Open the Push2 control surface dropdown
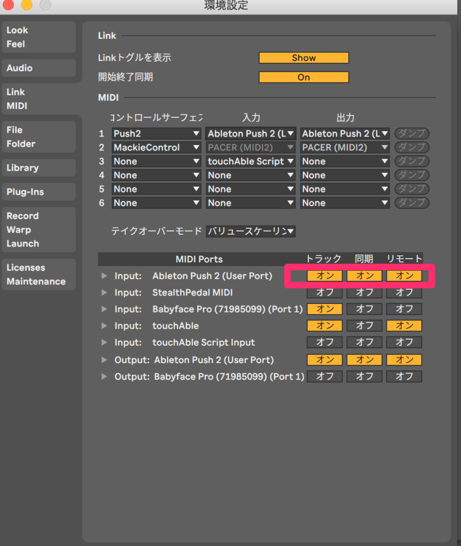 pyautogui.click(x=156, y=134)
